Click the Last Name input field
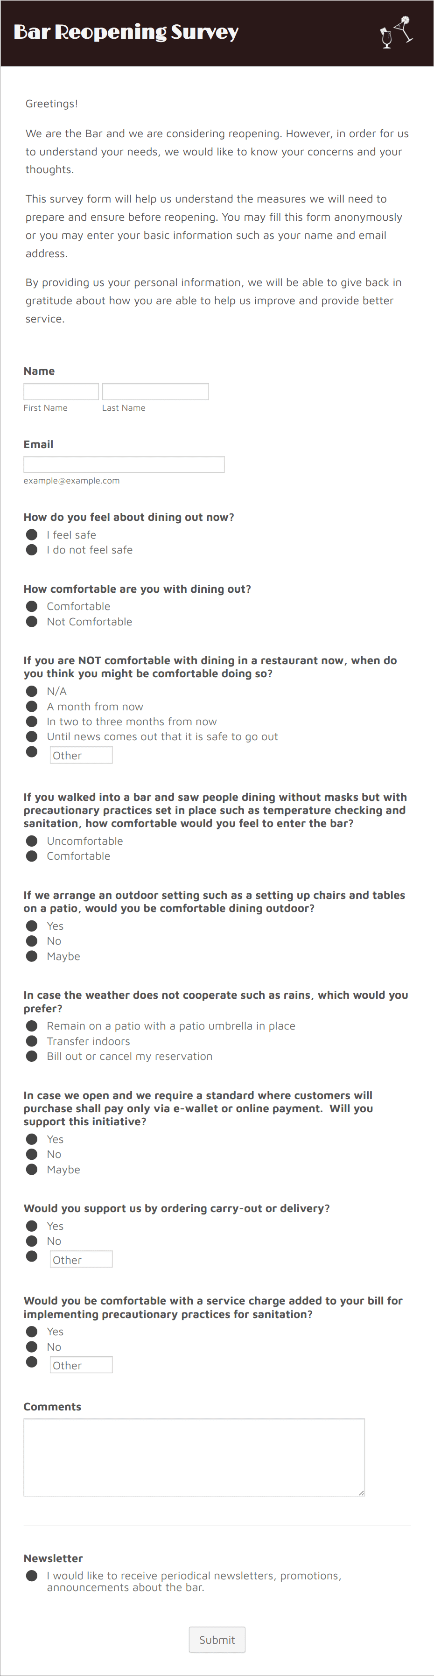 155,391
